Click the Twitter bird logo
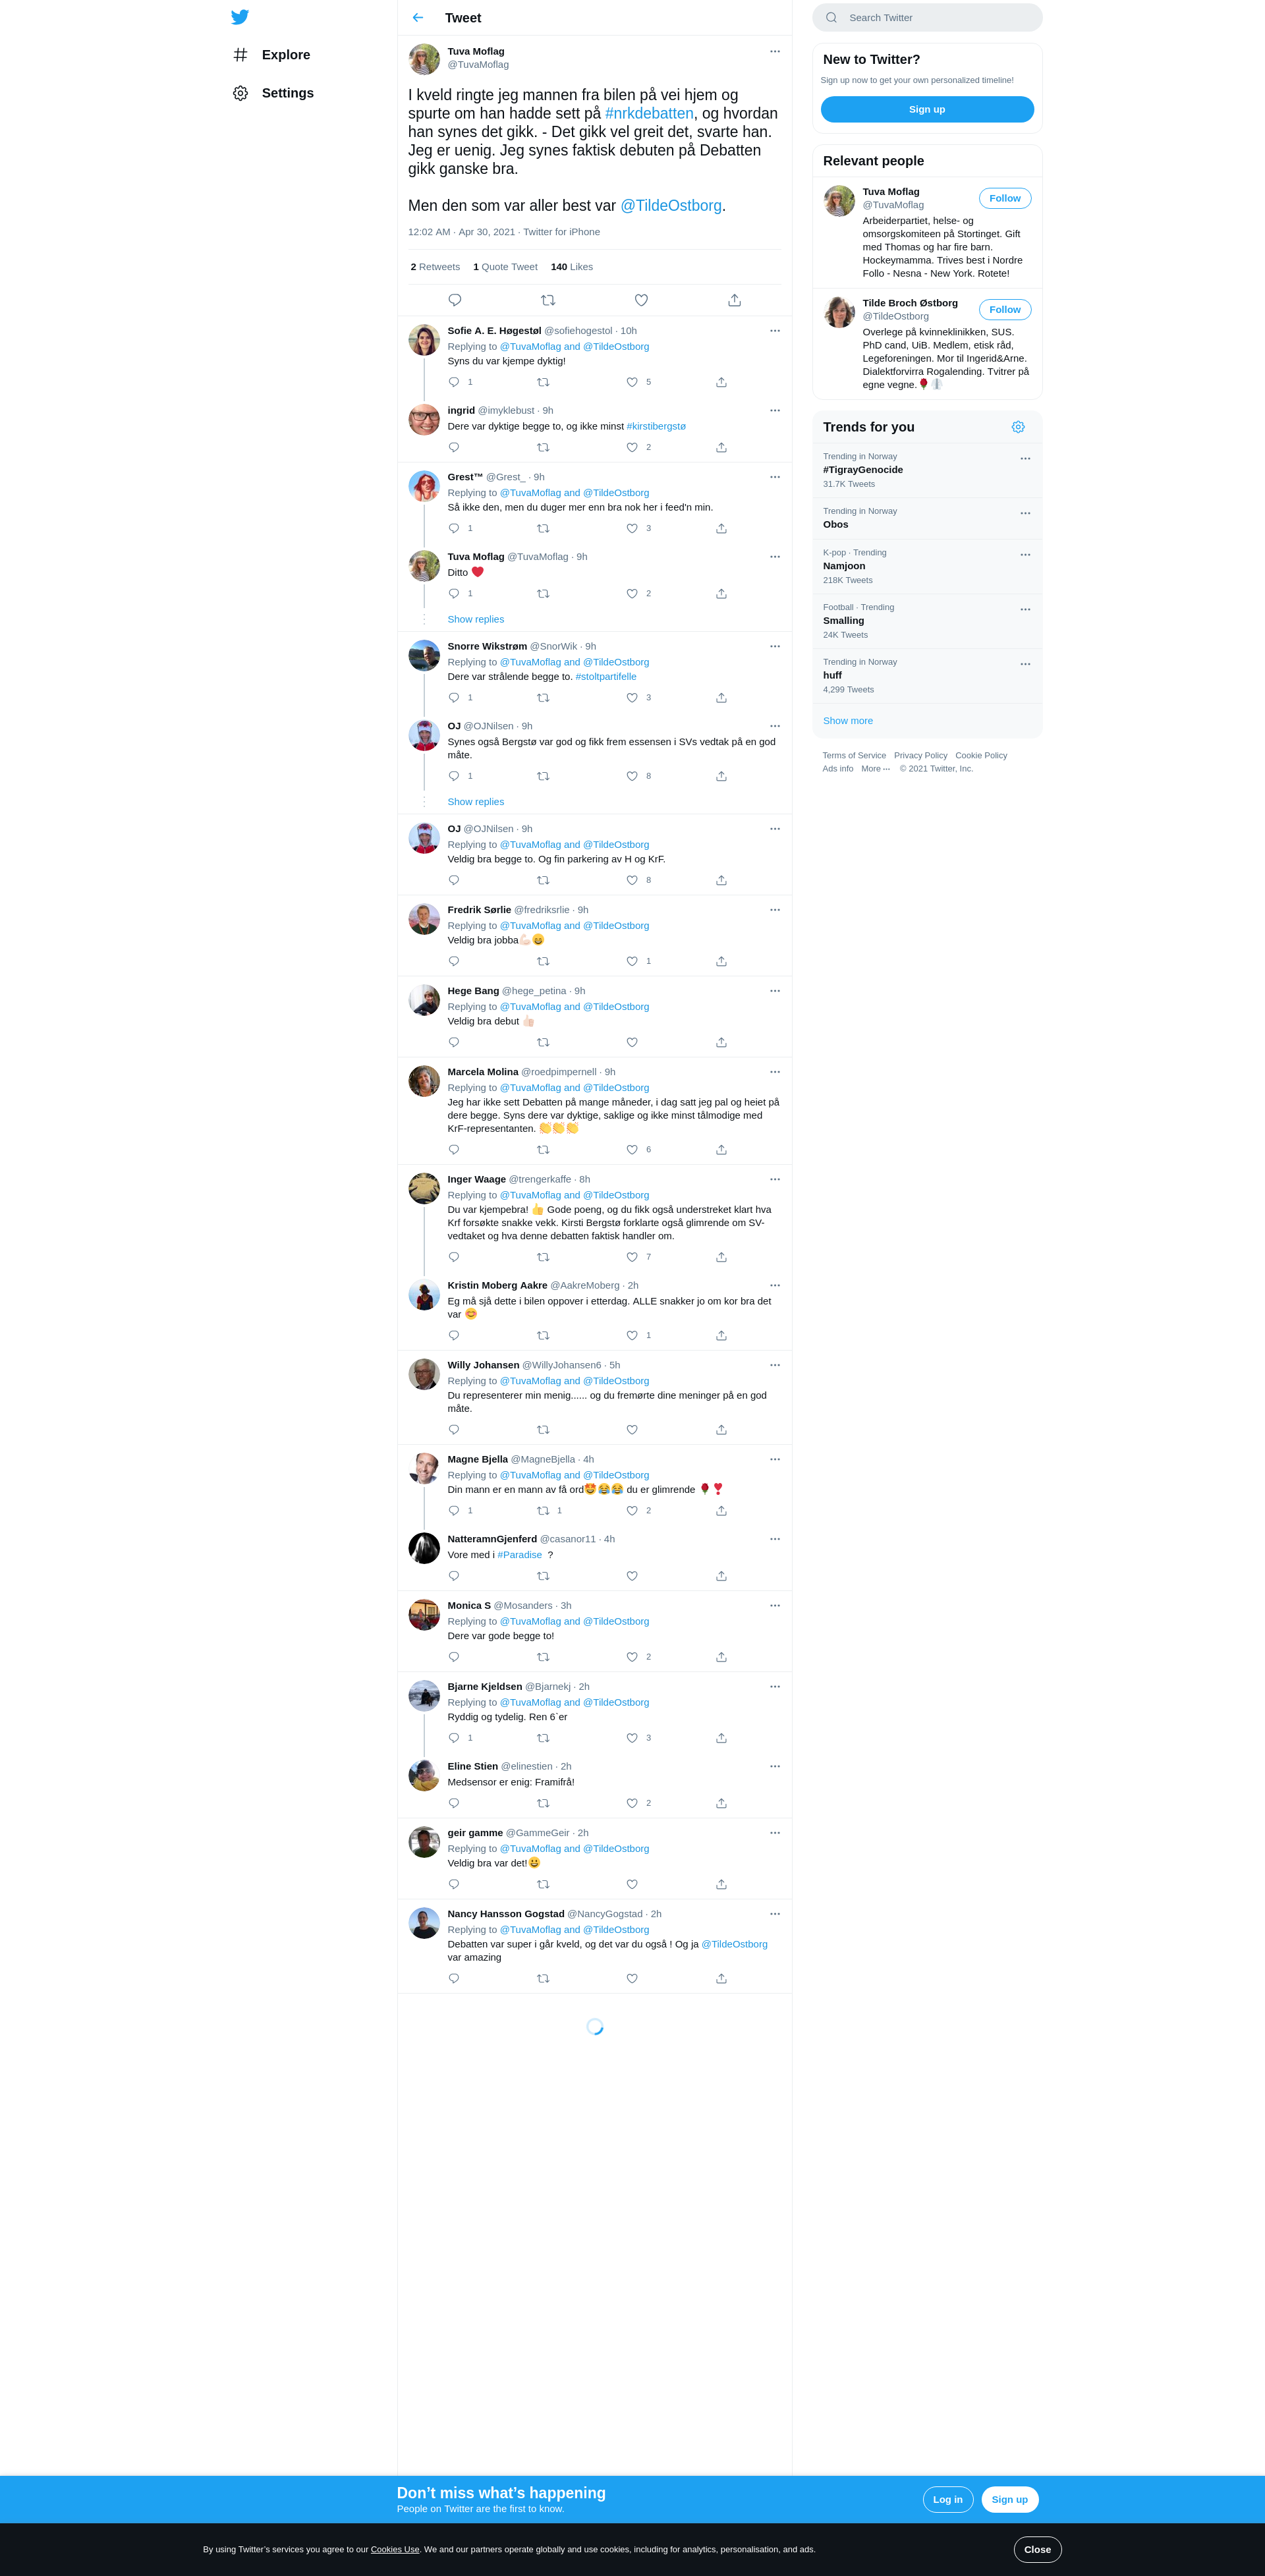 [240, 17]
